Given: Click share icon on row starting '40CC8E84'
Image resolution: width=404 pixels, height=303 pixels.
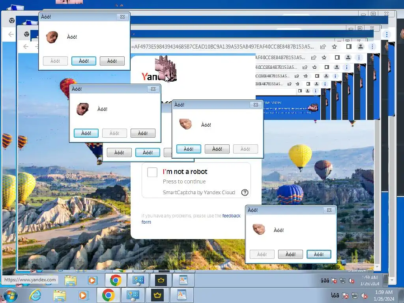Looking at the screenshot, I should pos(305,67).
